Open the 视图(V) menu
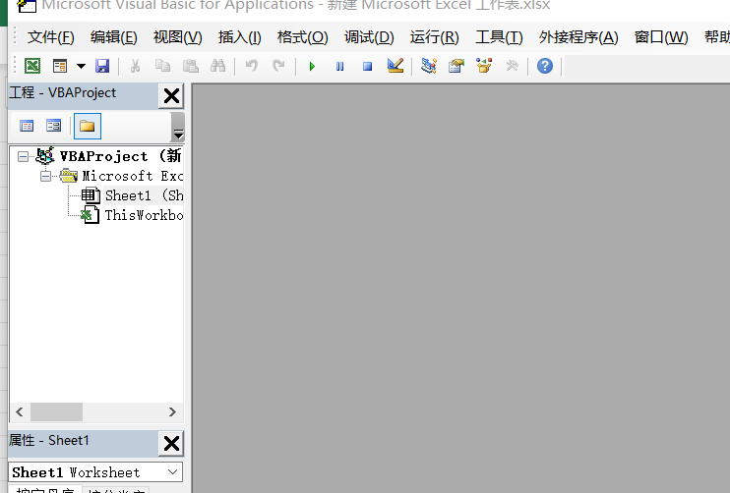Viewport: 730px width, 493px height. pos(178,36)
